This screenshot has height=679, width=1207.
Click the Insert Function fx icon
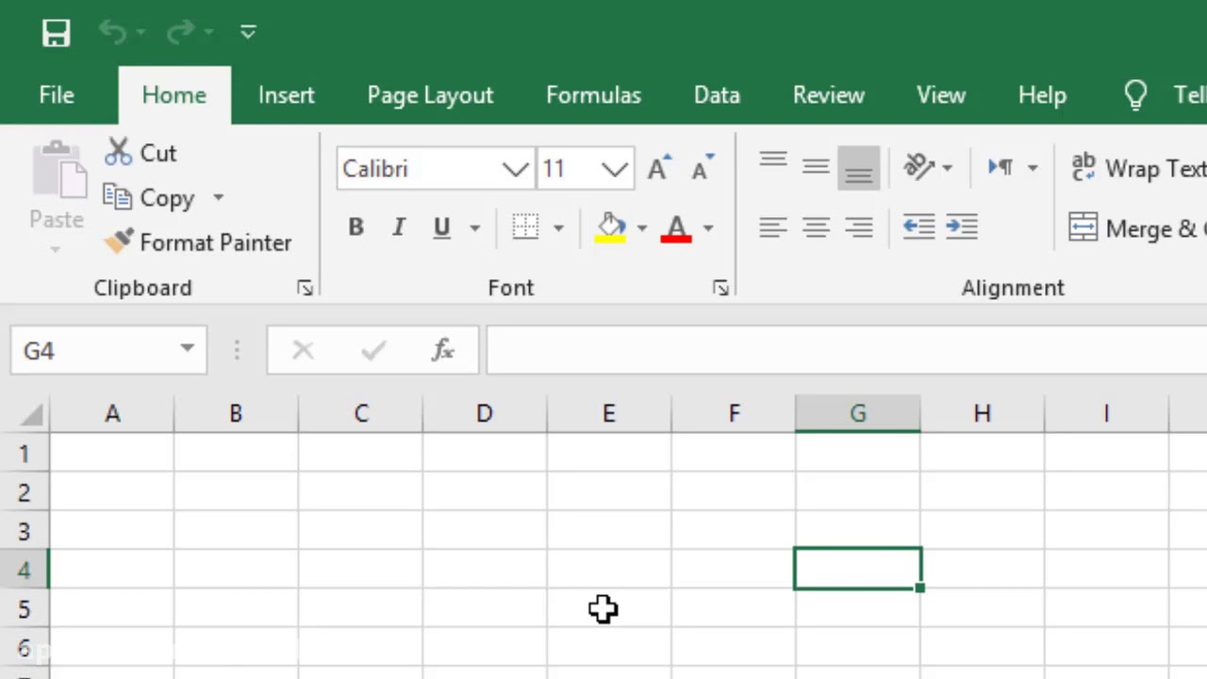pos(443,351)
